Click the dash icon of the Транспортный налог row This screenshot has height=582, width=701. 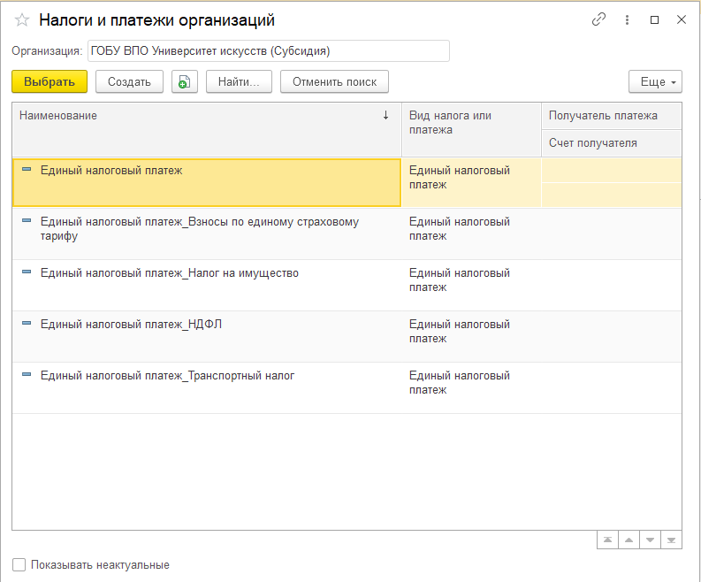click(27, 374)
